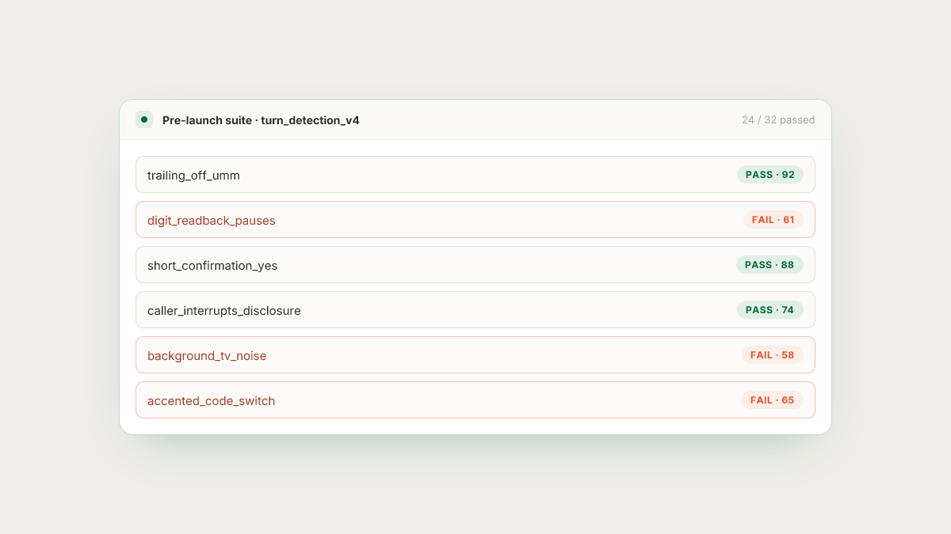
Task: Click the FAIL · 61 badge
Action: coord(773,220)
